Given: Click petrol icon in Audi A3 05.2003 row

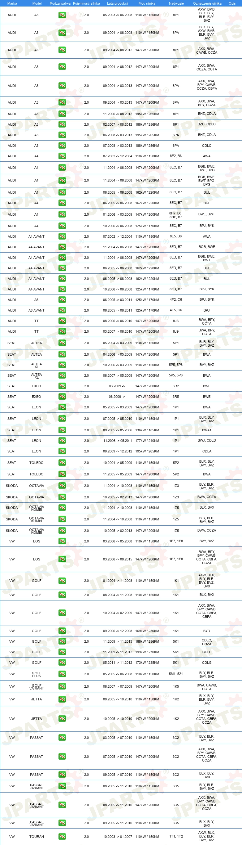Looking at the screenshot, I should coord(62,15).
